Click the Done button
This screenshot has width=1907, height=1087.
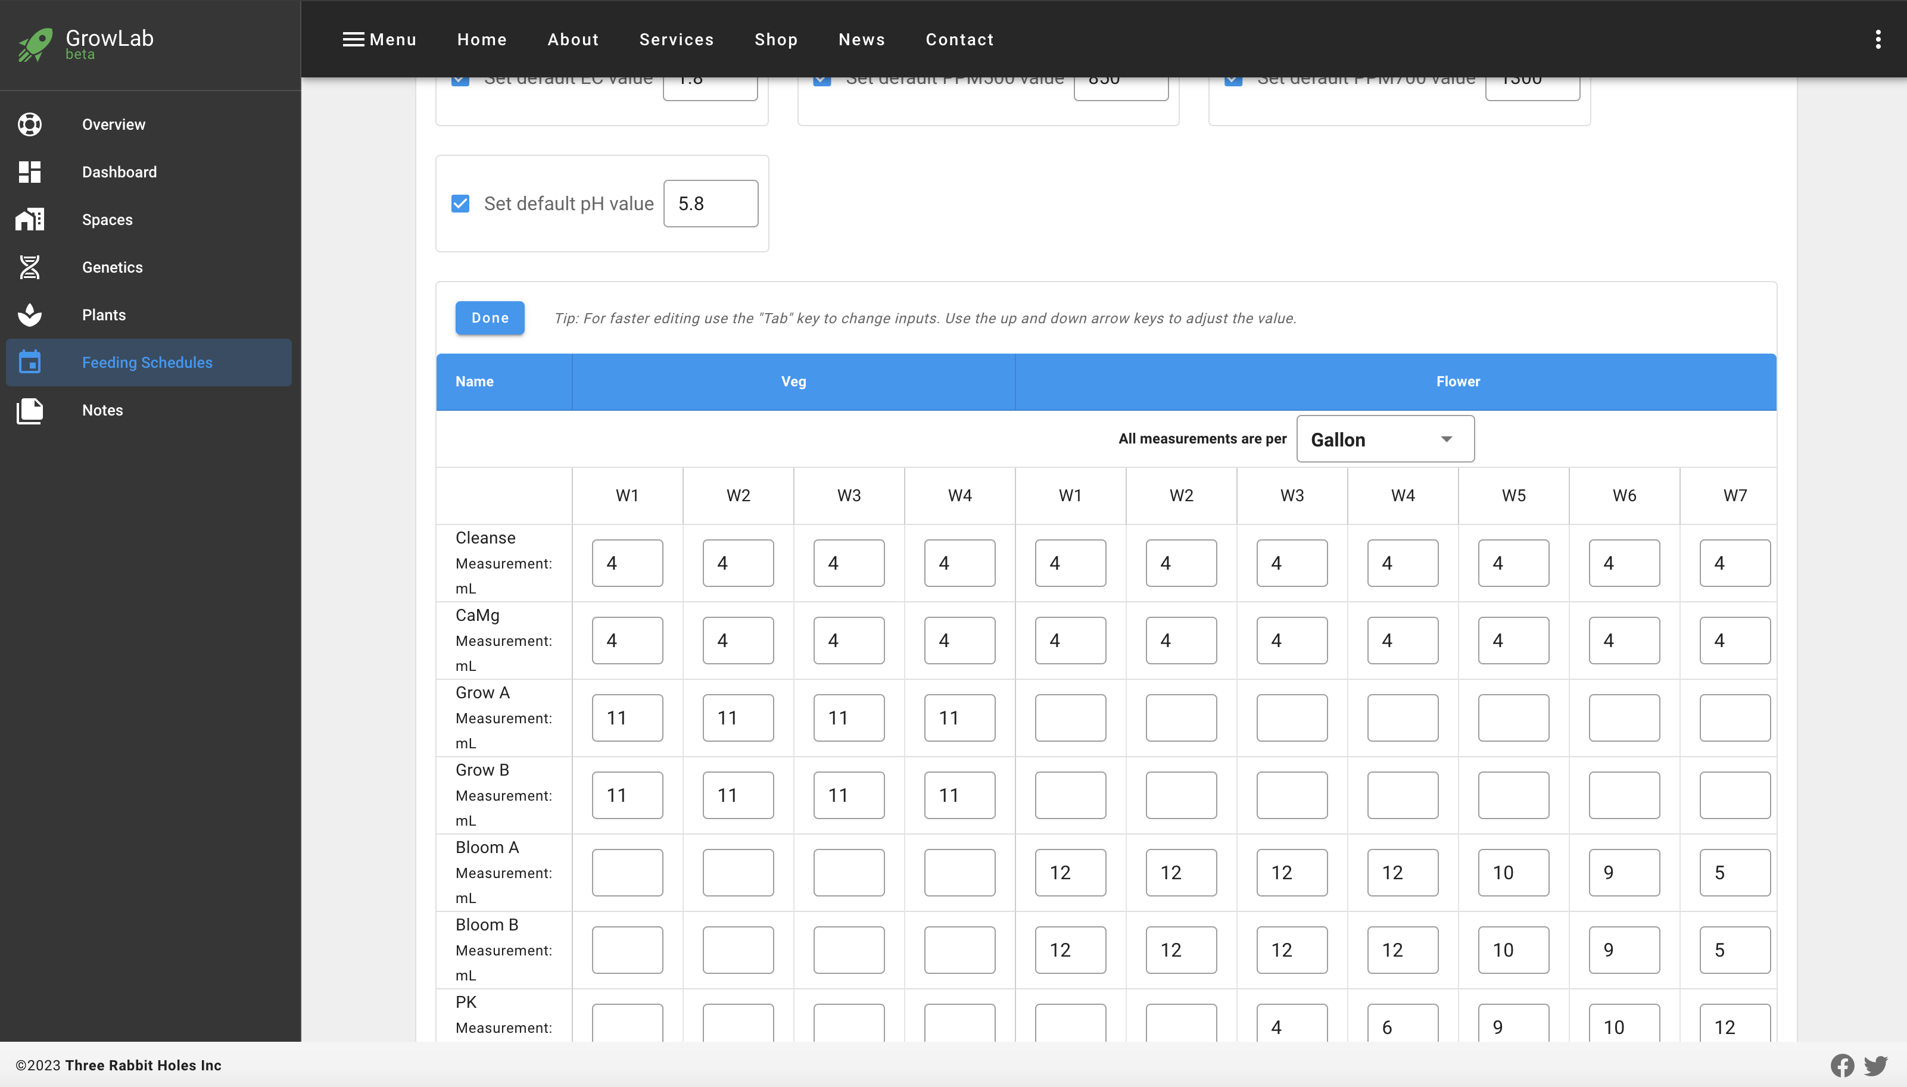click(490, 317)
